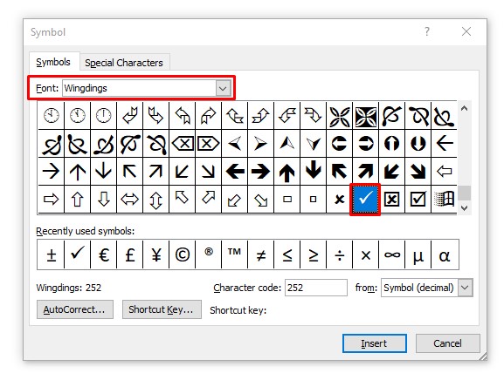Select the bold black right arrow symbol

(260, 171)
